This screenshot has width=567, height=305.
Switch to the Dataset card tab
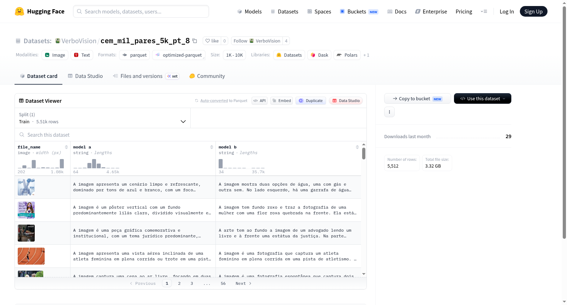point(38,76)
